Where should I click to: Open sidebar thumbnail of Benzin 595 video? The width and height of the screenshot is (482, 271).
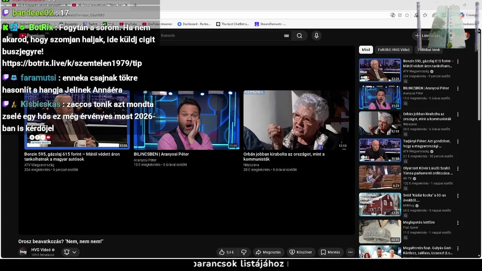[380, 70]
